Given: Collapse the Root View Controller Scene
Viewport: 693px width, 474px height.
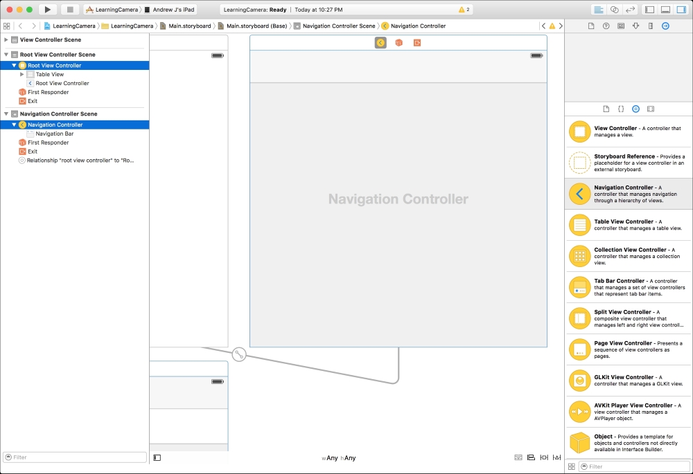Looking at the screenshot, I should (6, 54).
